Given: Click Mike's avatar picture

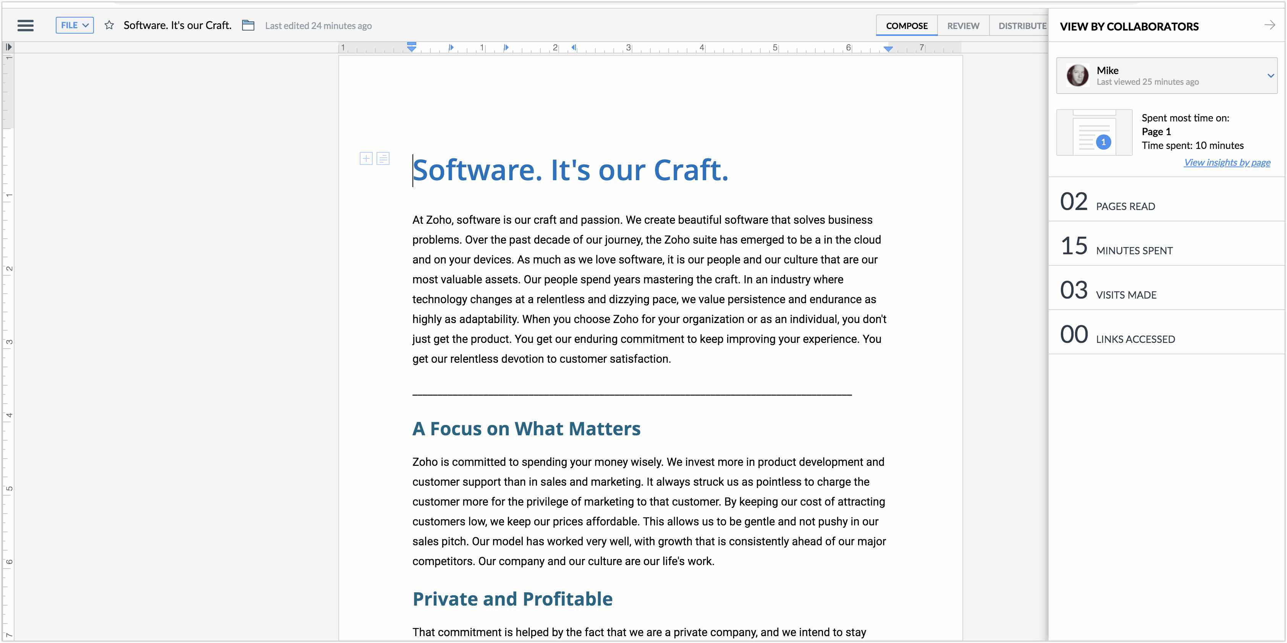Looking at the screenshot, I should (x=1077, y=76).
